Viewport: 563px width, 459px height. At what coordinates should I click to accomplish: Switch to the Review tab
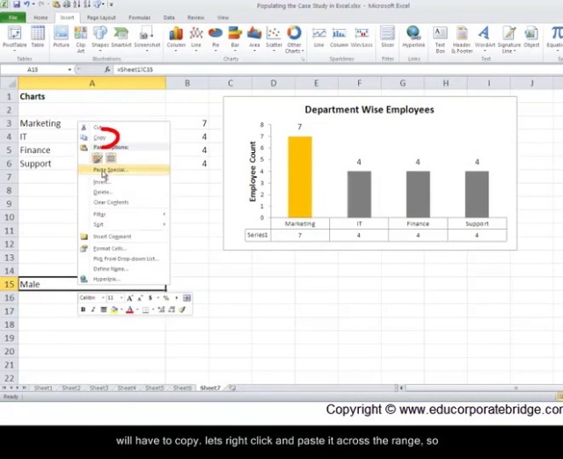195,18
